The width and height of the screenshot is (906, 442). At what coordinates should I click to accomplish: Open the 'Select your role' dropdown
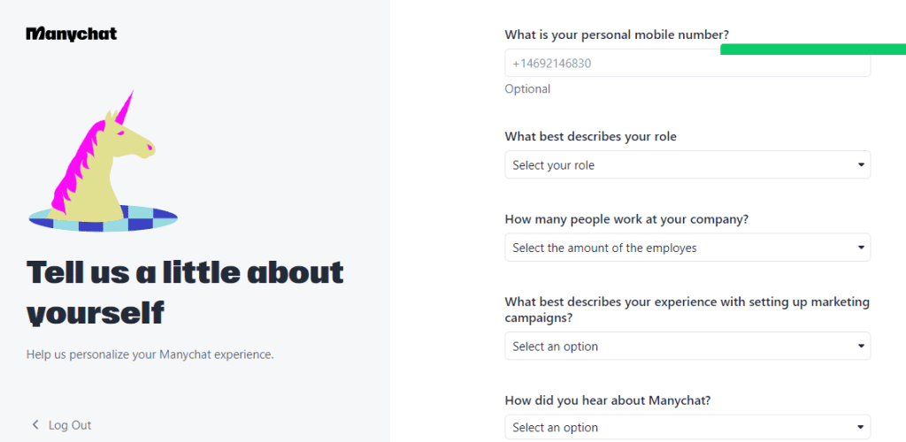[x=687, y=165]
